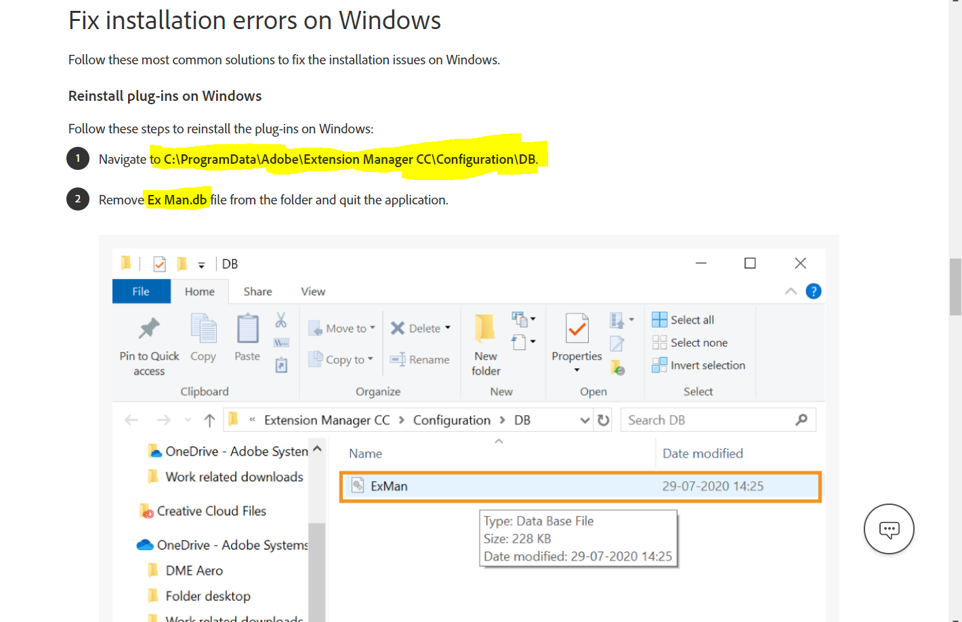Switch to the Share tab
The image size is (962, 622).
pyautogui.click(x=257, y=291)
